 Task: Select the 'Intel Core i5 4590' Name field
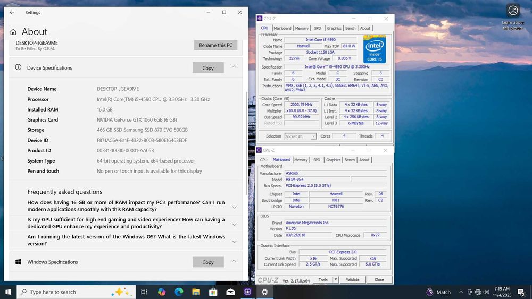point(320,40)
